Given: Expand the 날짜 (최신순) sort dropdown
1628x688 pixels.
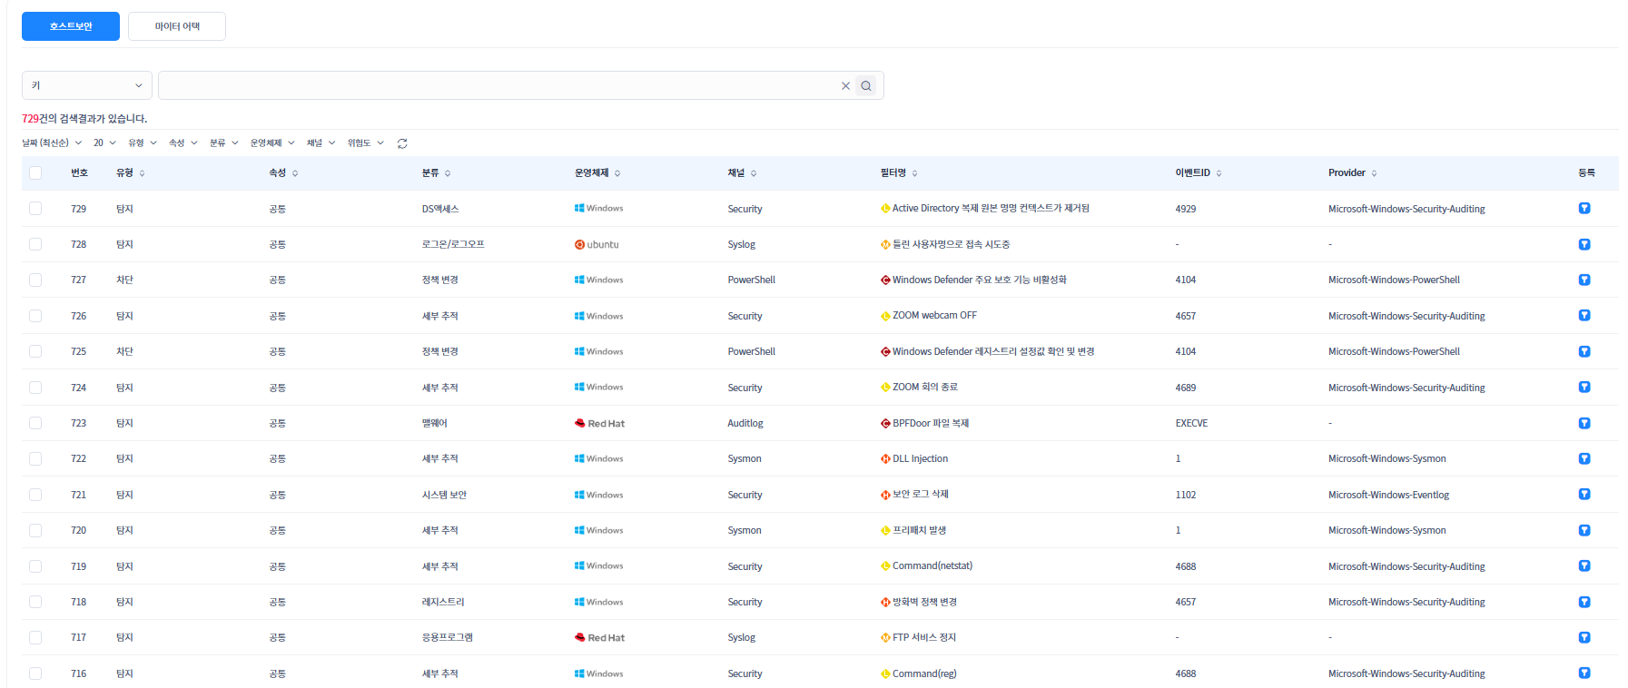Looking at the screenshot, I should (52, 143).
